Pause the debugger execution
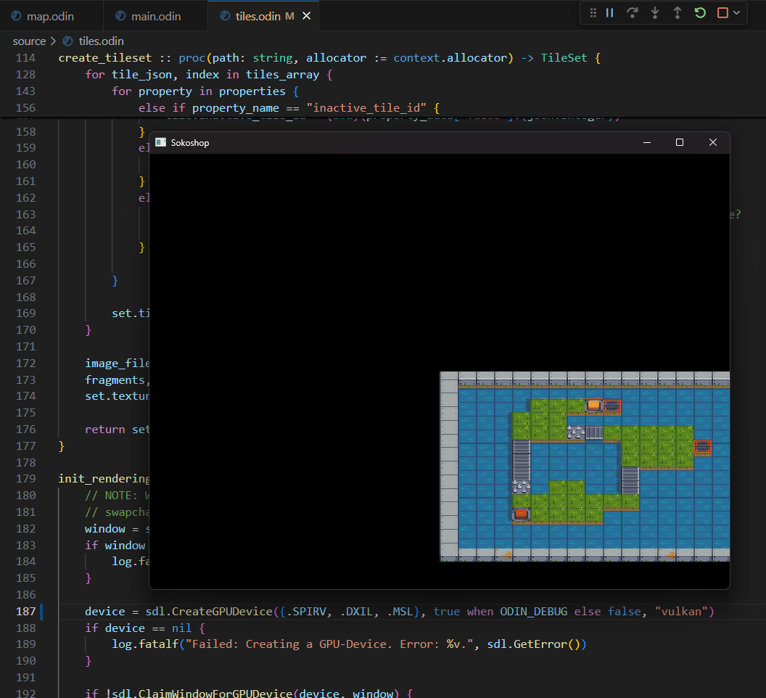Screen dimensions: 766x698 tap(610, 13)
